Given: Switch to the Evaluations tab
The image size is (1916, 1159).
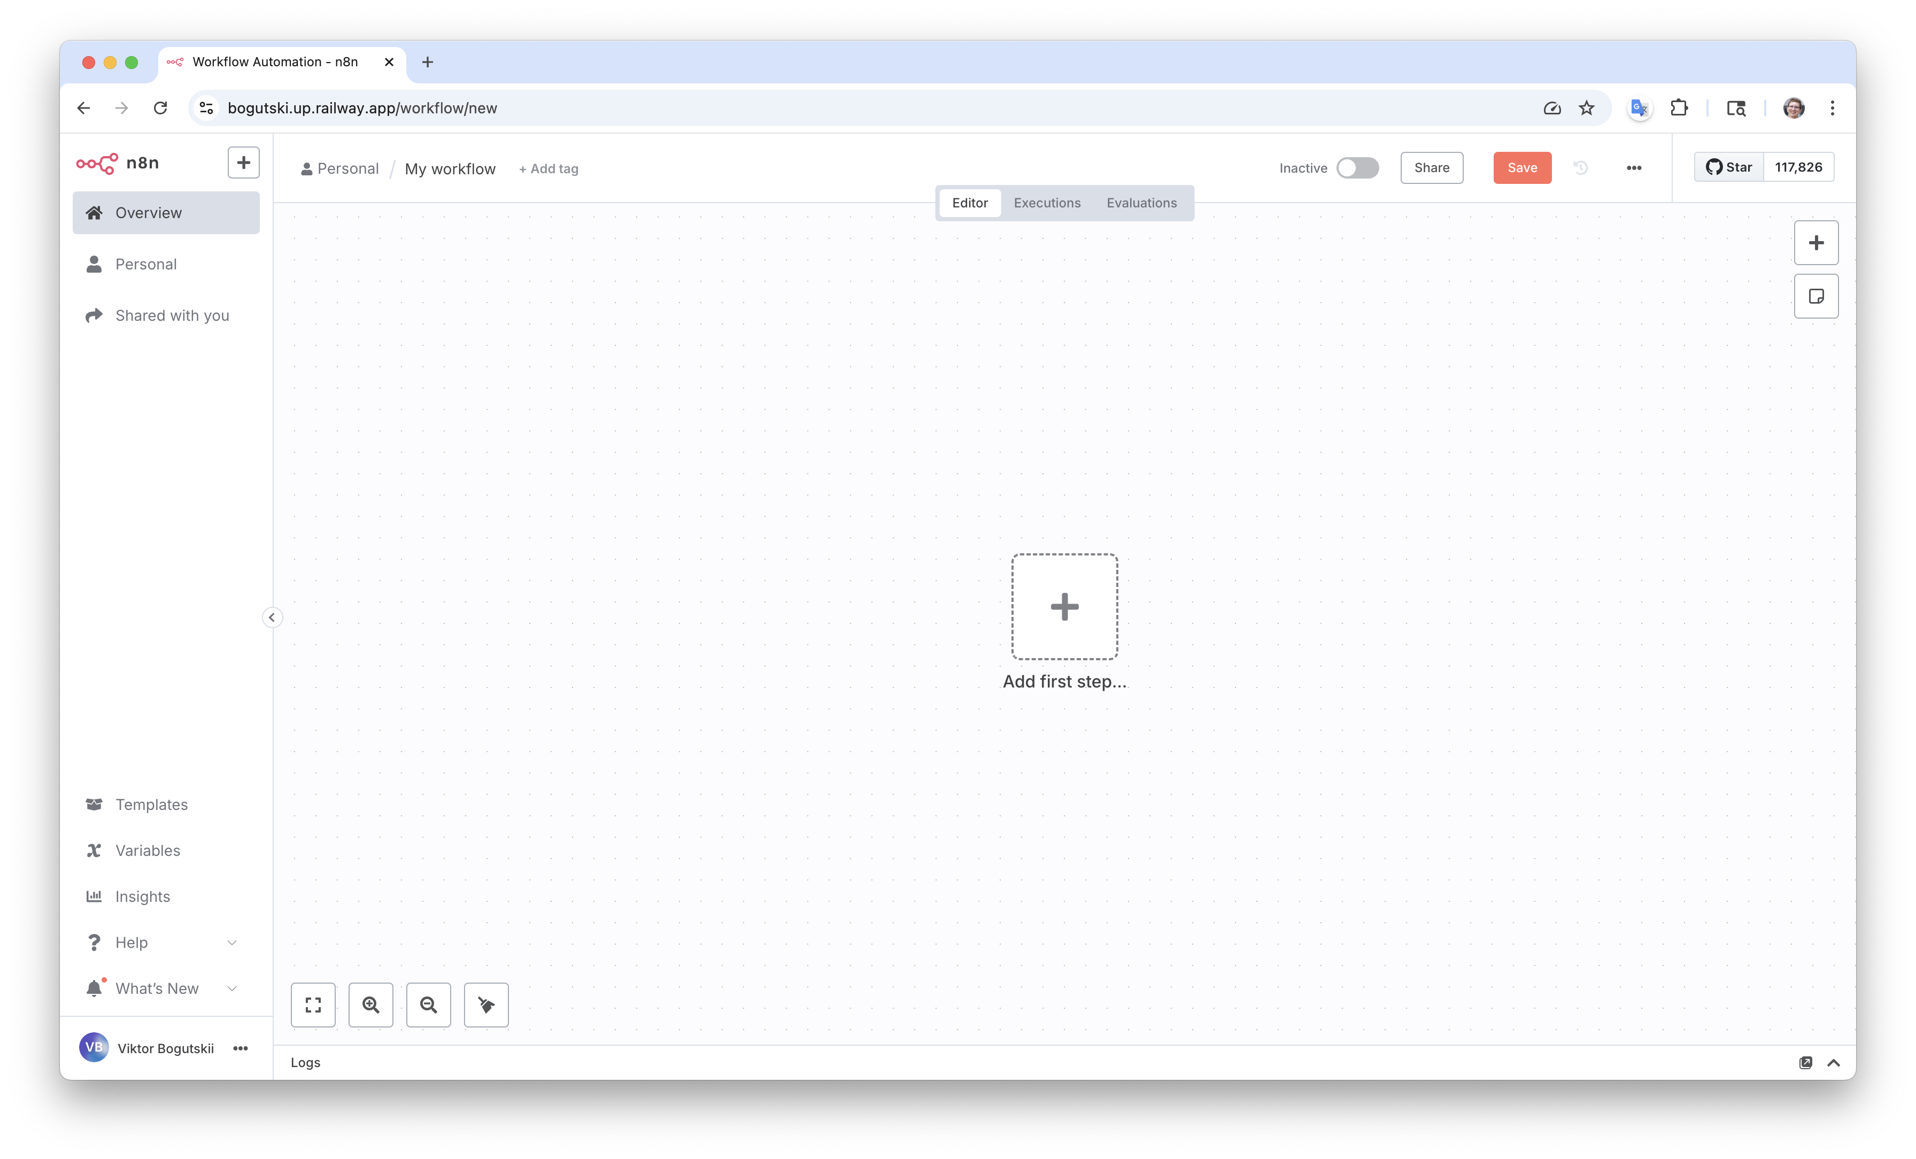Looking at the screenshot, I should click(1141, 203).
